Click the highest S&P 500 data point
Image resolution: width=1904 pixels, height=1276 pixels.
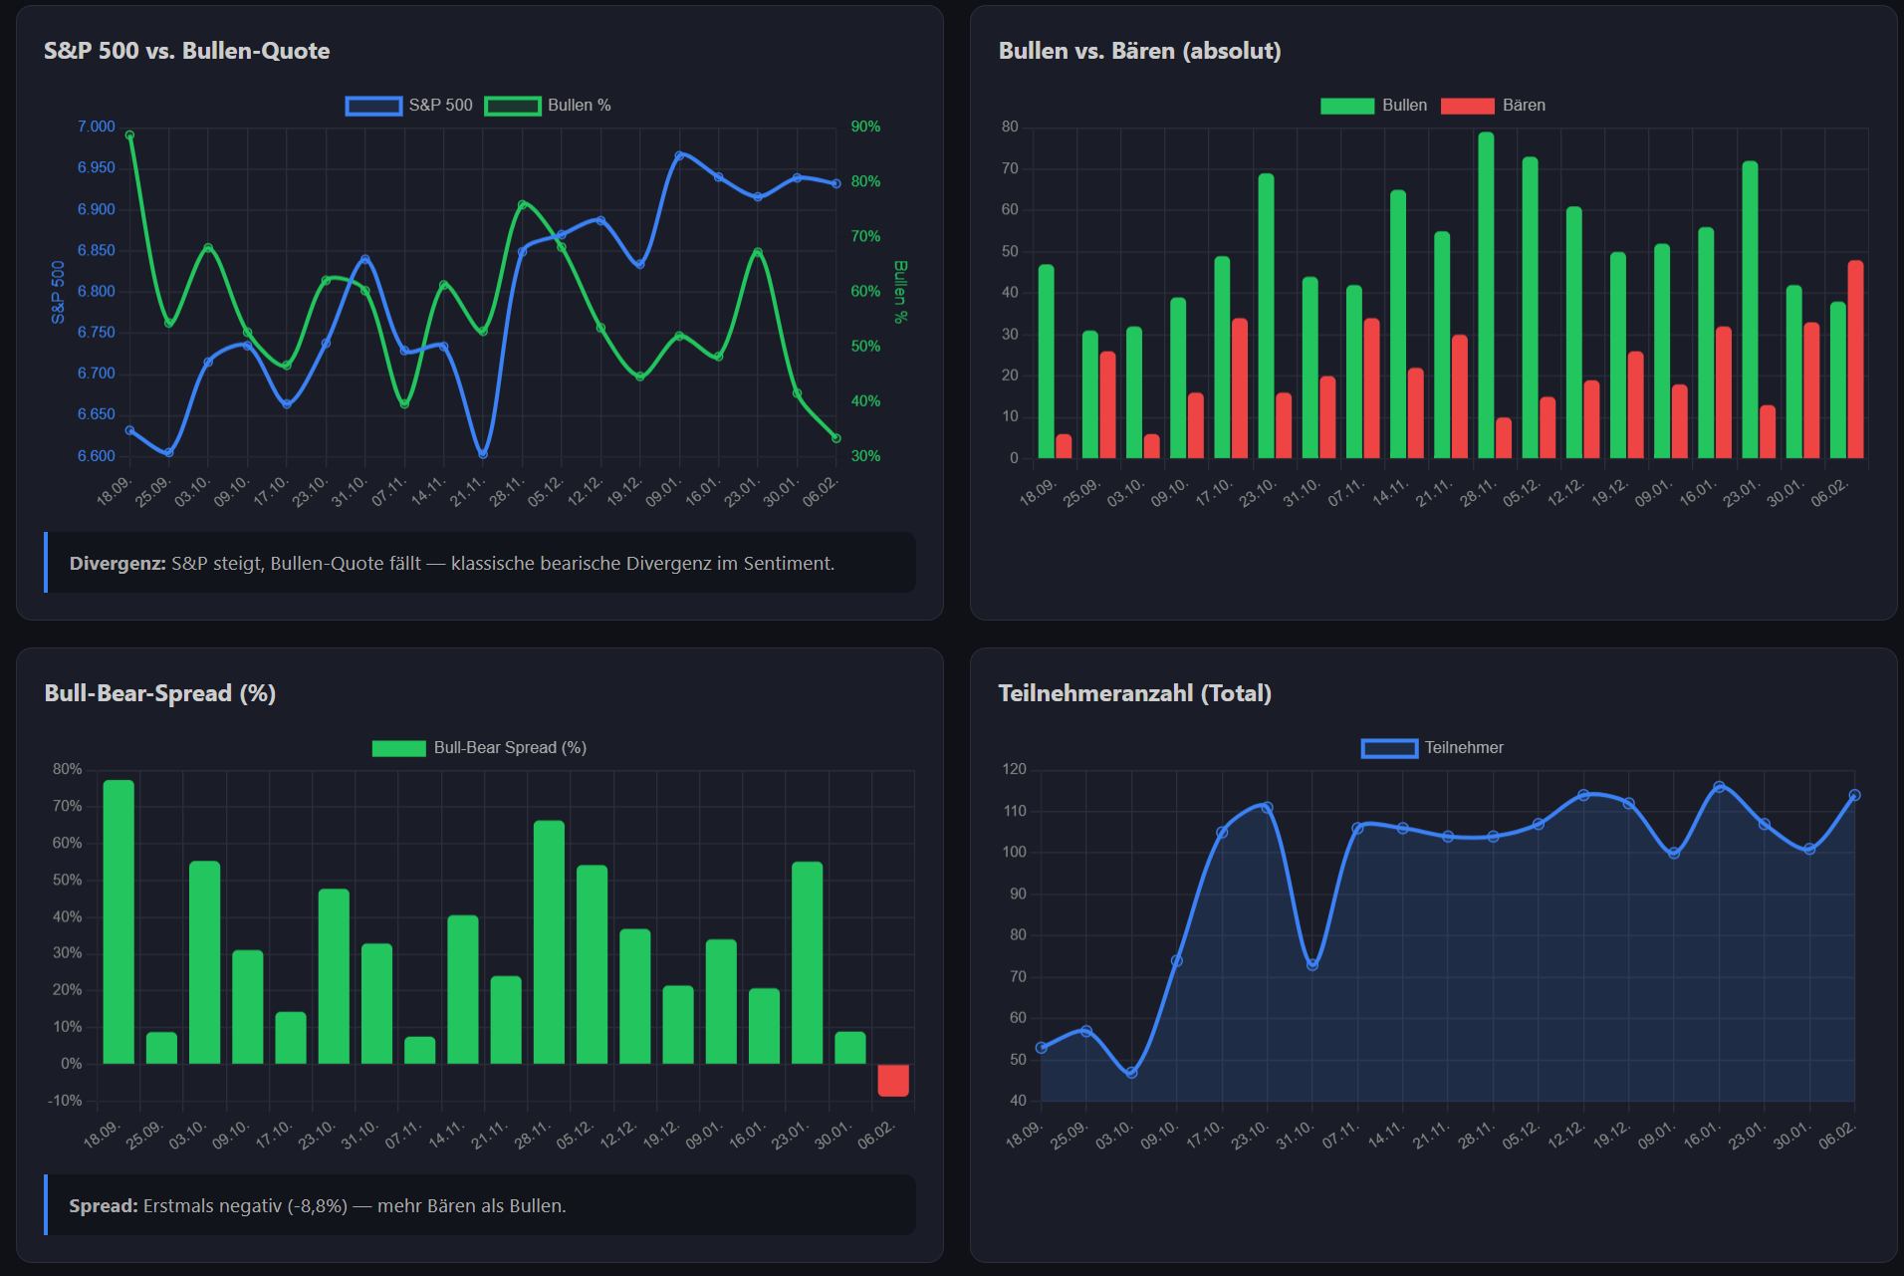tap(680, 155)
